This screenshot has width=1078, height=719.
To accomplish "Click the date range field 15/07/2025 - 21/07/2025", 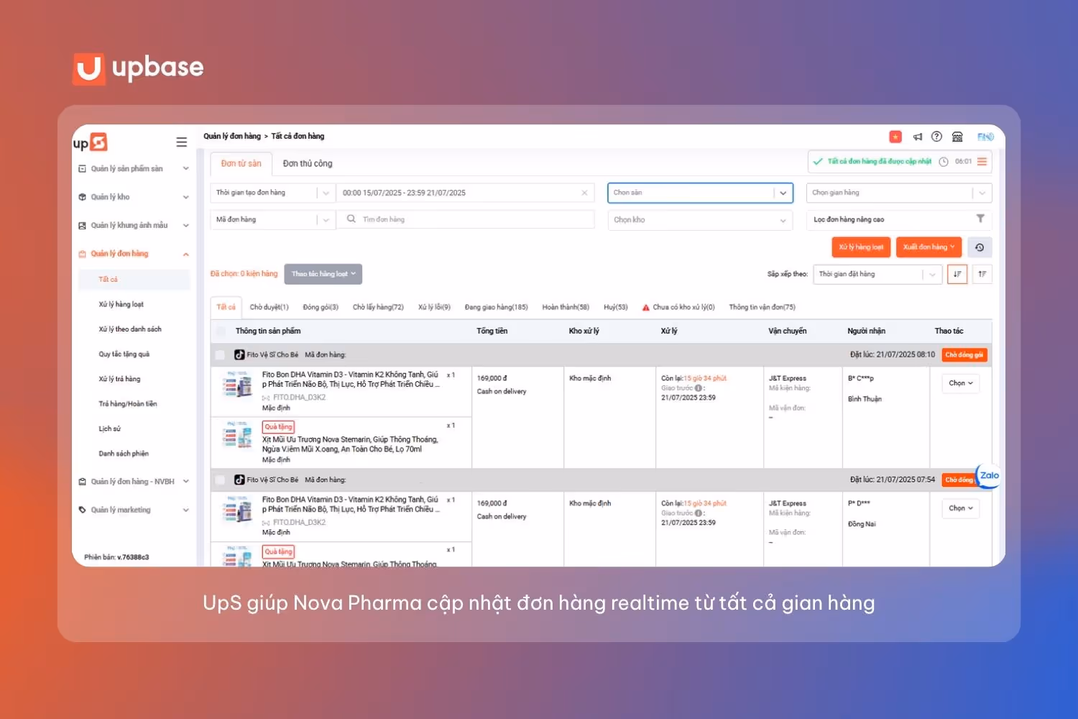I will pyautogui.click(x=466, y=193).
